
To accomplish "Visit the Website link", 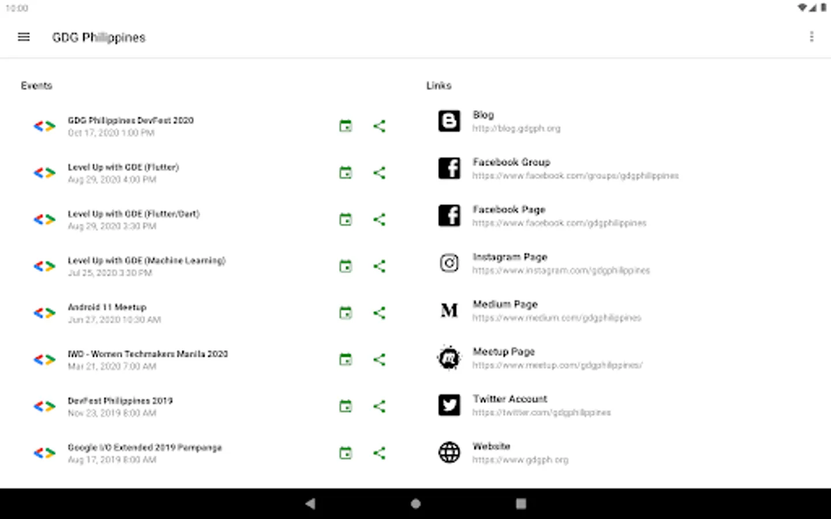I will click(520, 460).
